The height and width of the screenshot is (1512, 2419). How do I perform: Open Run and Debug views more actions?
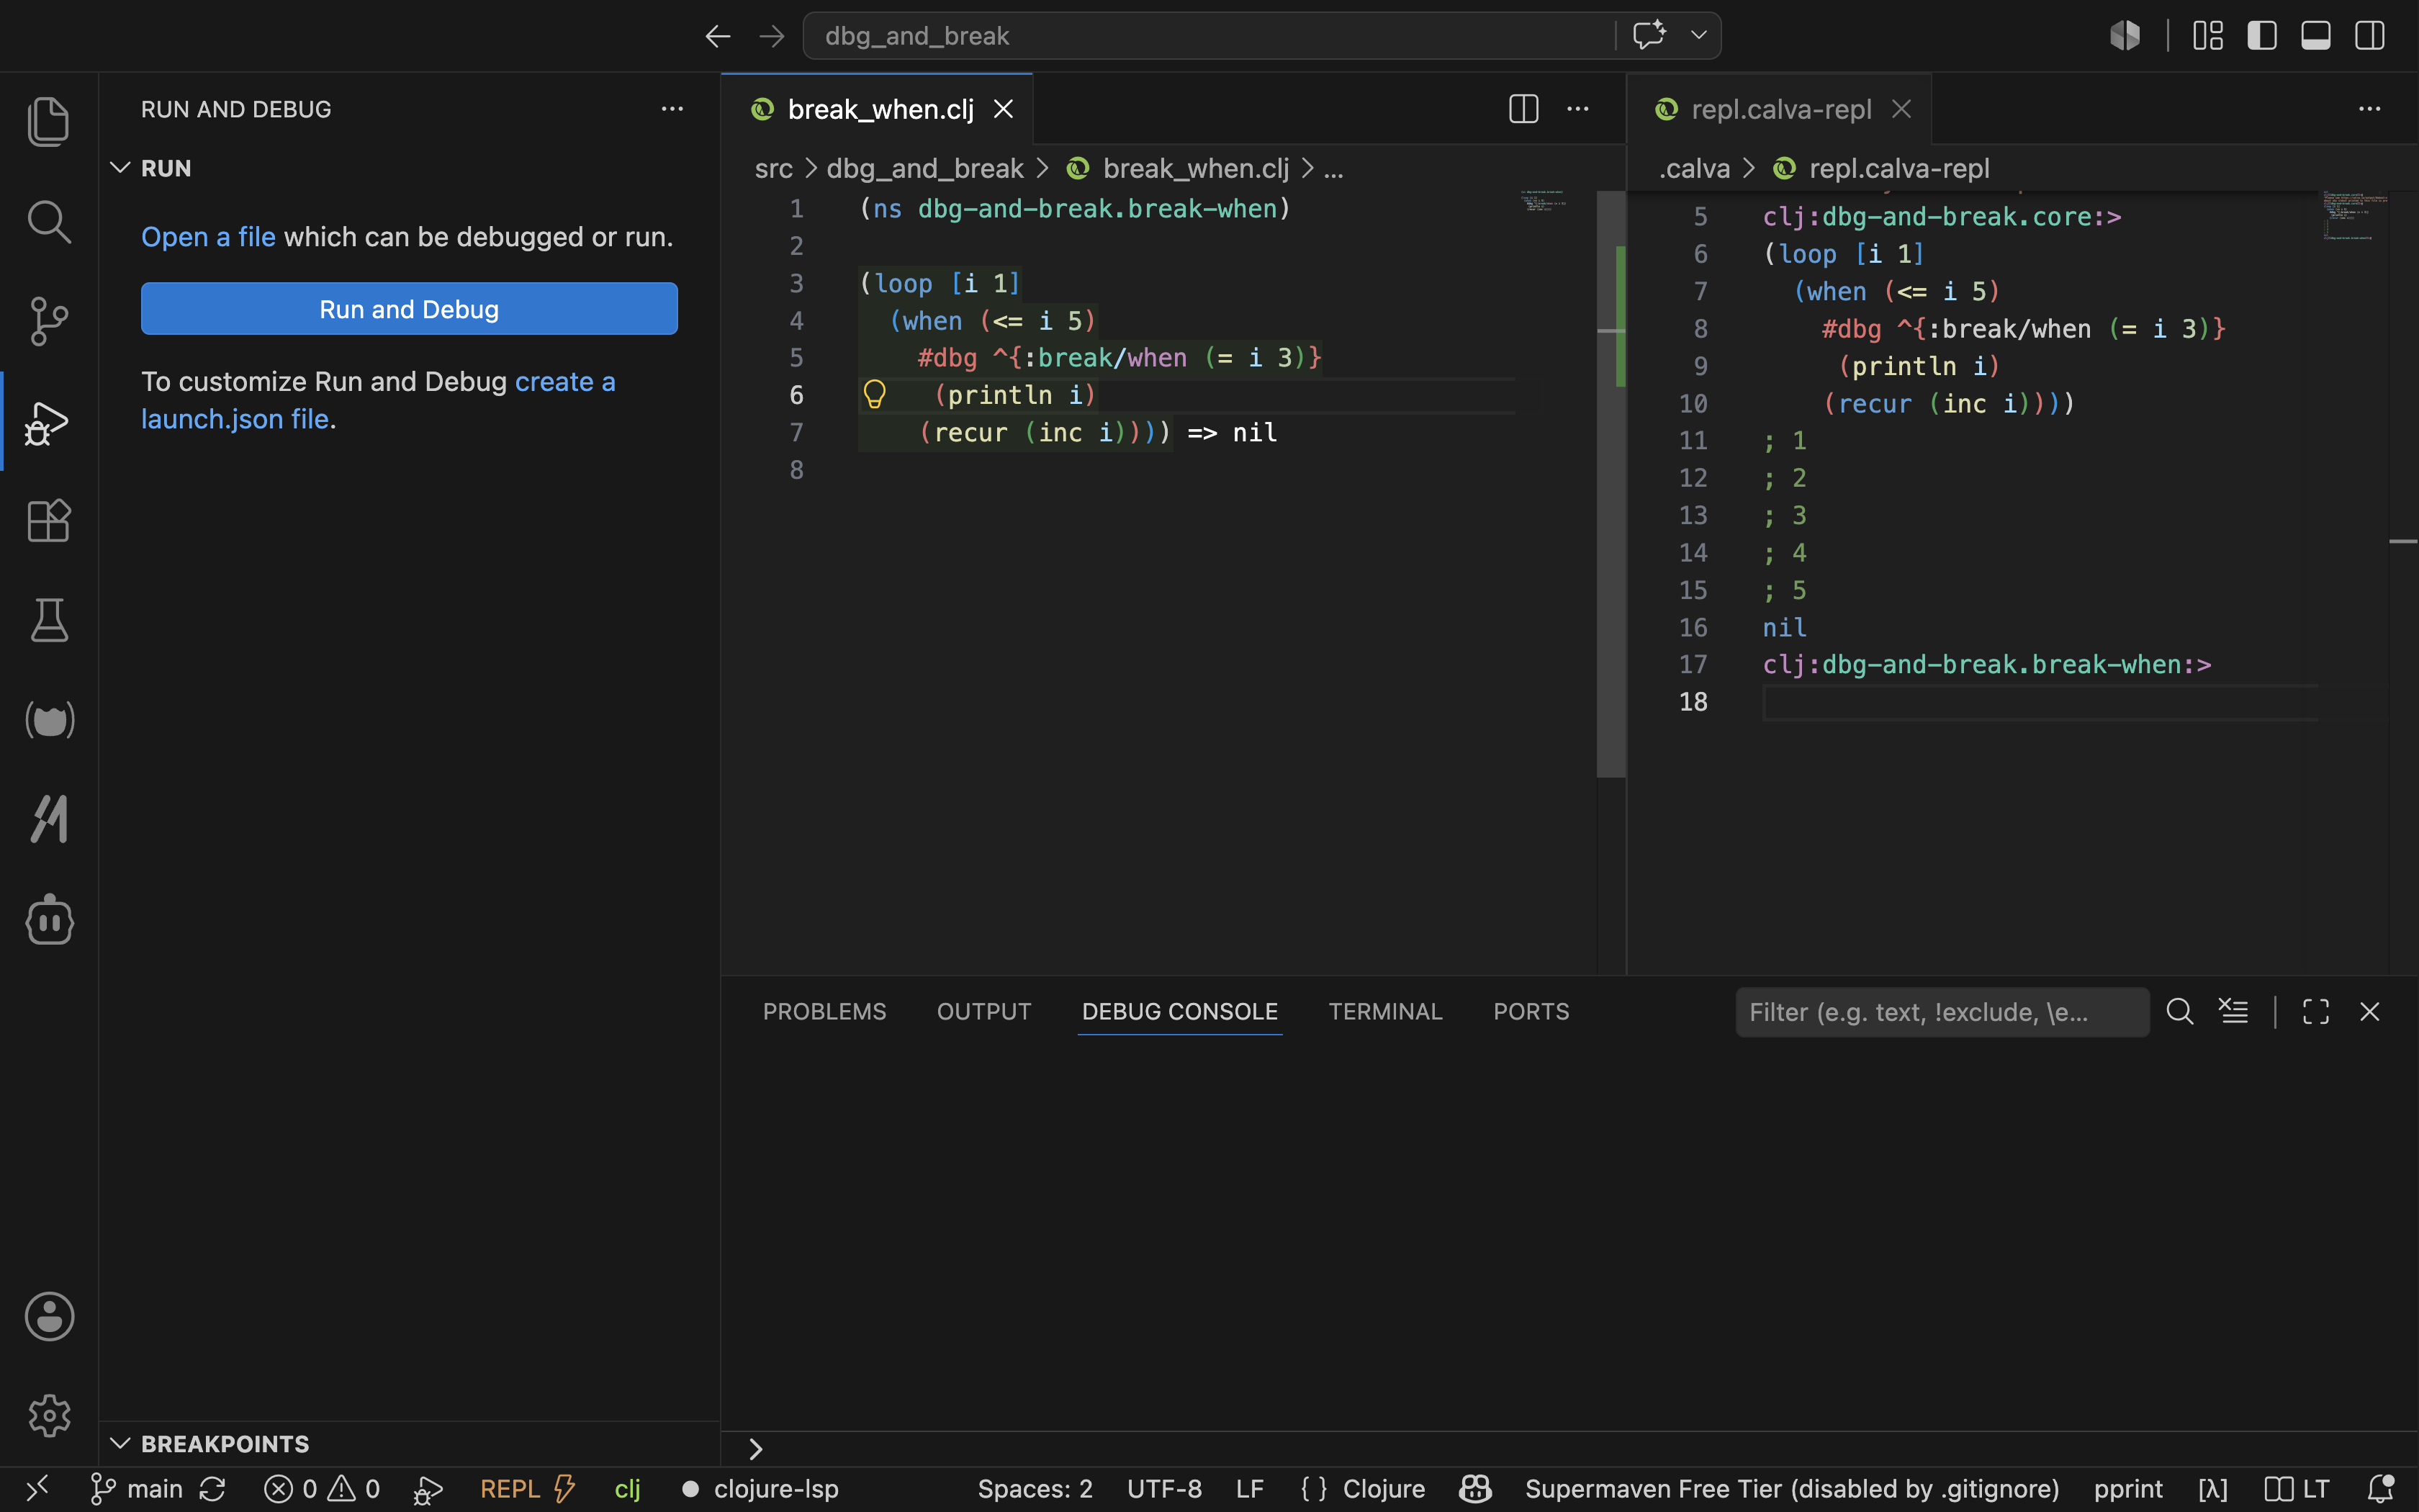tap(672, 109)
